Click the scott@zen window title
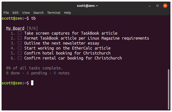The height and width of the screenshot is (112, 172). coord(87,6)
